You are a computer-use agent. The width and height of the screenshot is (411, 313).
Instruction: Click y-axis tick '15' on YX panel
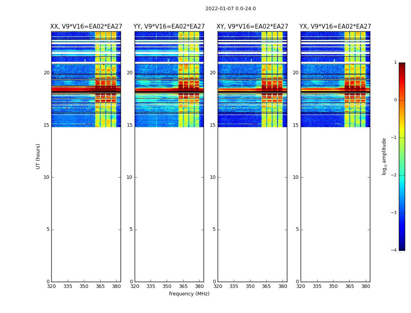[x=296, y=125]
